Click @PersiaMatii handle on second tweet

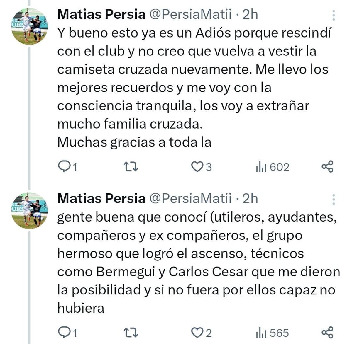[x=191, y=198]
